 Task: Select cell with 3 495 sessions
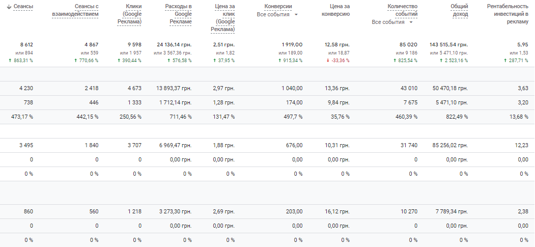[x=26, y=145]
